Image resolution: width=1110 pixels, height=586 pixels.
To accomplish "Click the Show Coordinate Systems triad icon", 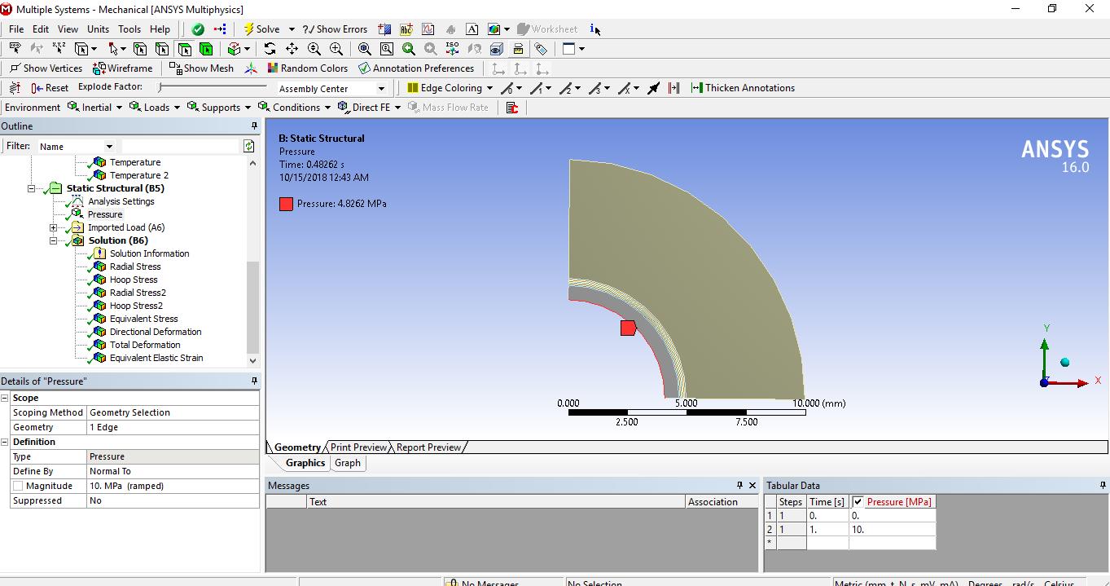I will coord(252,68).
